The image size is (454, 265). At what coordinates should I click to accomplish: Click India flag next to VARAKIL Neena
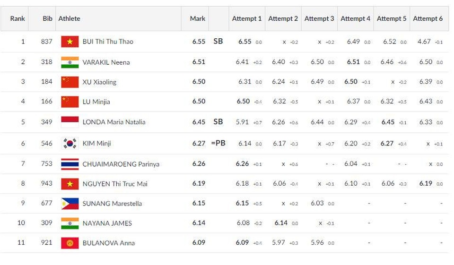click(x=70, y=62)
